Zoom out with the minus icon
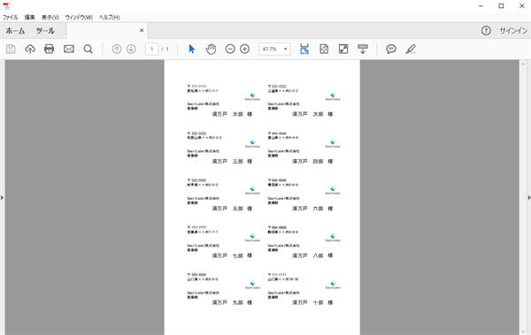This screenshot has height=335, width=531. [230, 49]
